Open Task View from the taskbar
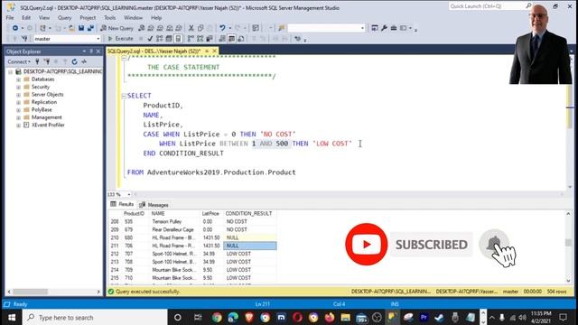578x325 pixels. (198, 317)
